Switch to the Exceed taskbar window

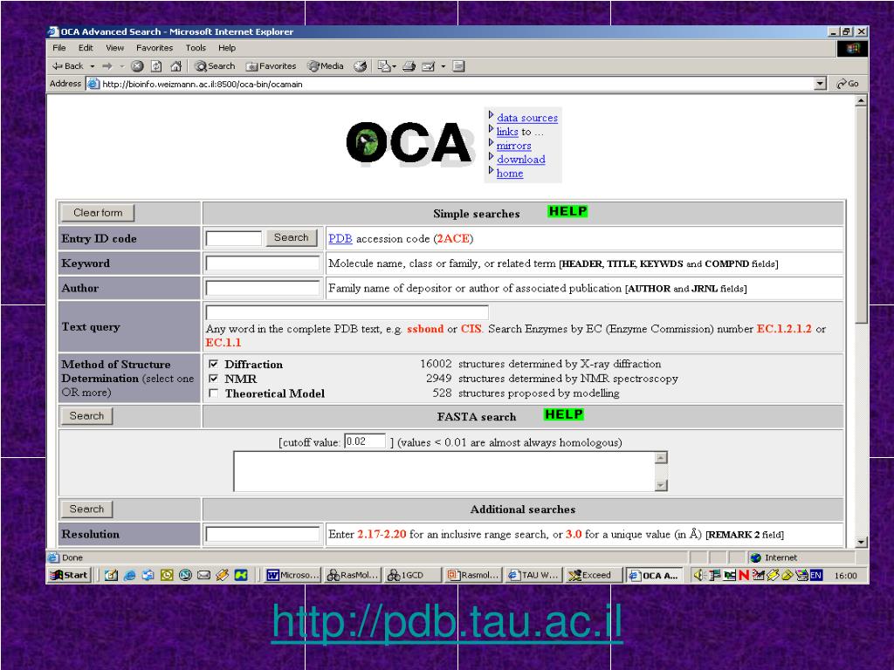pos(593,576)
